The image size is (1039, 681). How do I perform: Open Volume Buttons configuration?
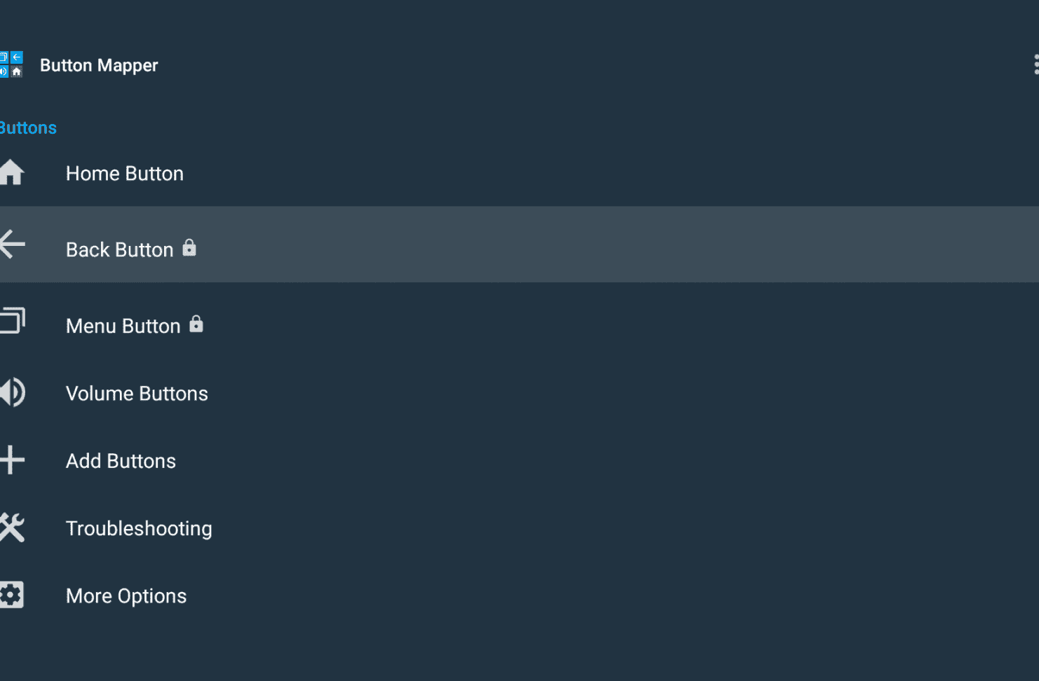tap(519, 393)
